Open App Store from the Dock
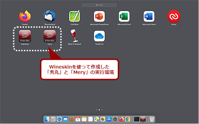 tap(109, 119)
